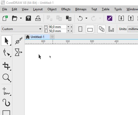The image size is (138, 115).
Task: Open the Bitmaps menu
Action: pos(81,9)
